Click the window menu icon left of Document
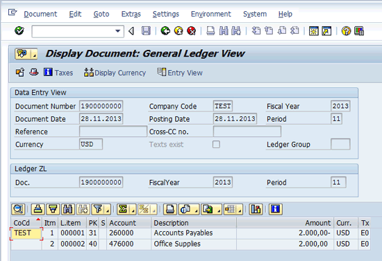 pyautogui.click(x=13, y=12)
